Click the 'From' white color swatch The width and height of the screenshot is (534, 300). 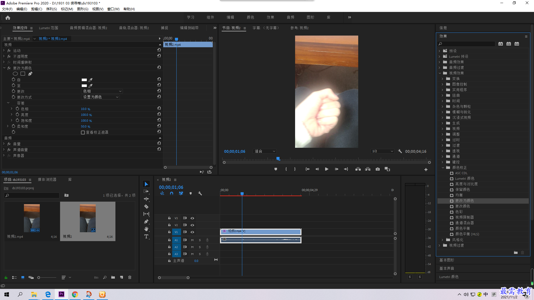(x=84, y=80)
